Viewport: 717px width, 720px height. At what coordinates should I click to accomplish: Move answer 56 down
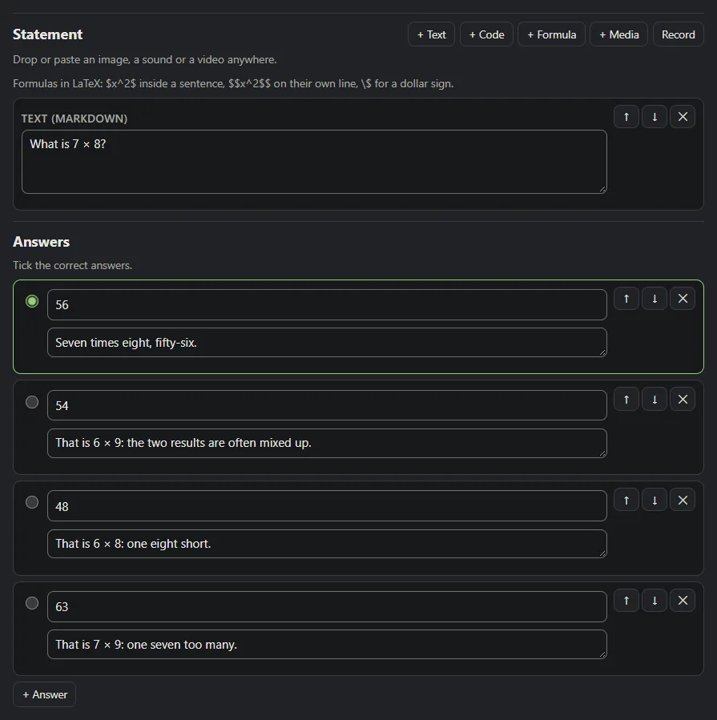[655, 299]
